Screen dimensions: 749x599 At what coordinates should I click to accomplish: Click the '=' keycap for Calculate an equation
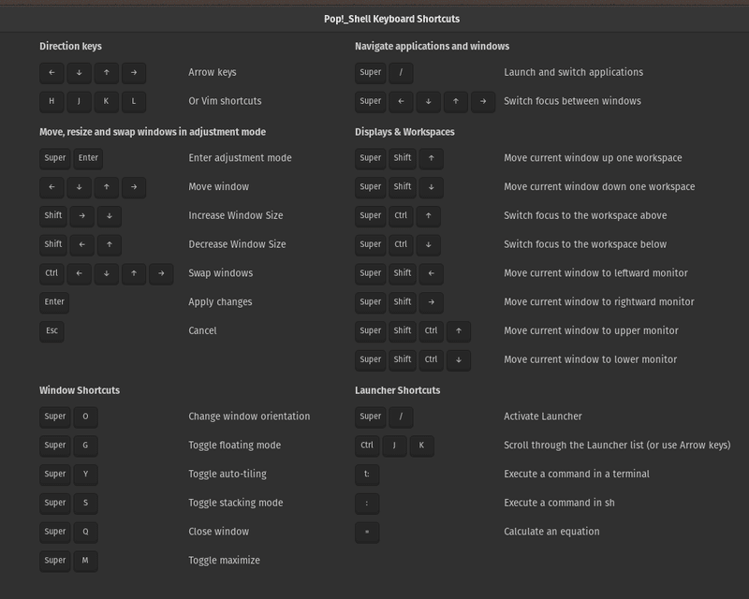[367, 532]
